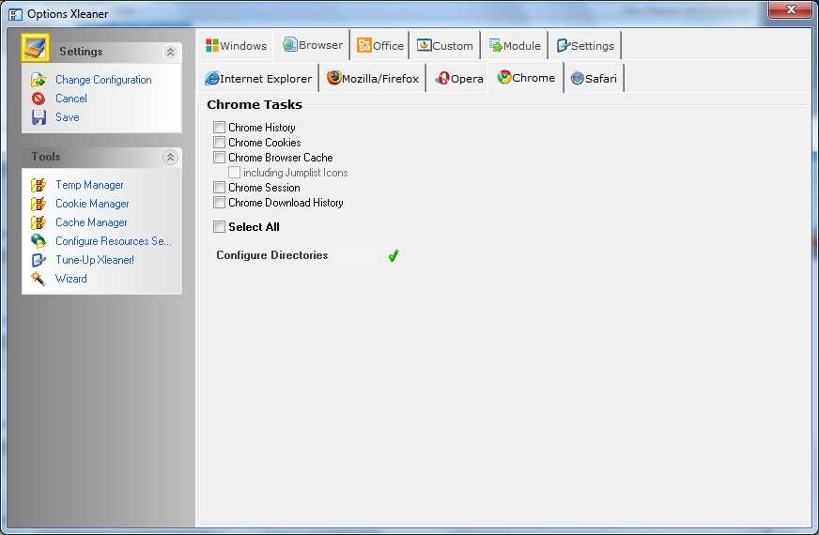Select the Opera sub-tab
This screenshot has width=819, height=535.
click(x=458, y=78)
